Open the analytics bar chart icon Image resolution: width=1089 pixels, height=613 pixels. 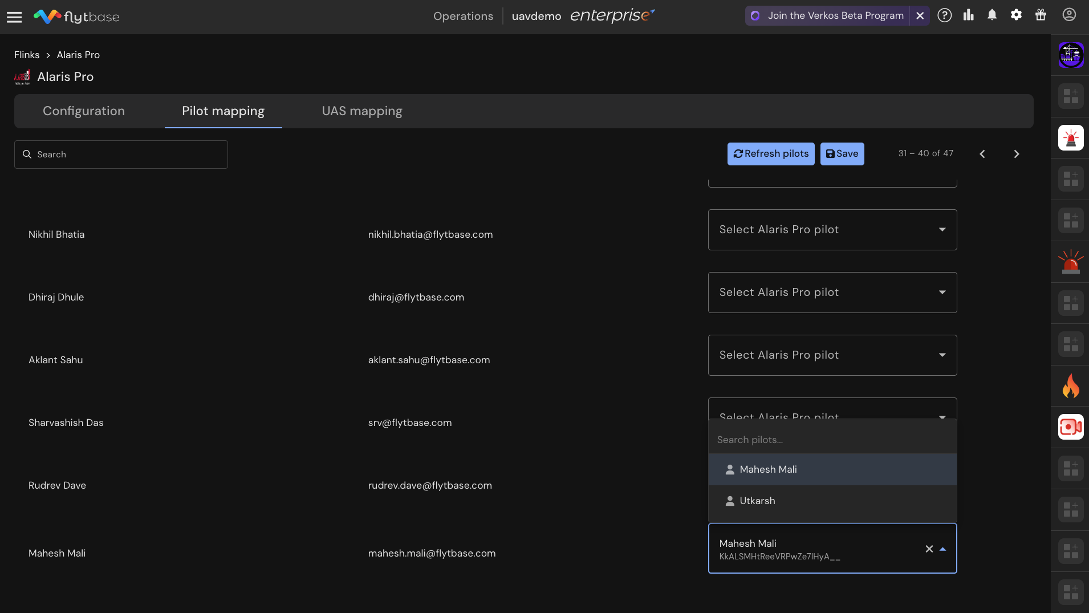click(968, 15)
